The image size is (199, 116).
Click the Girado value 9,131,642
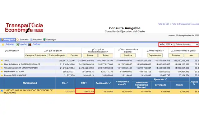pos(184,92)
